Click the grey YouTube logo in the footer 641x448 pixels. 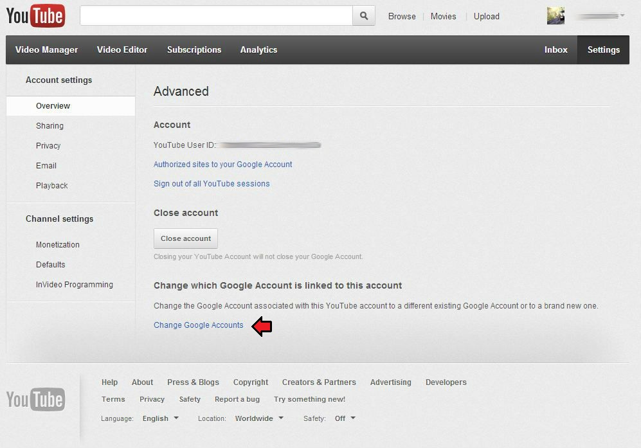35,399
